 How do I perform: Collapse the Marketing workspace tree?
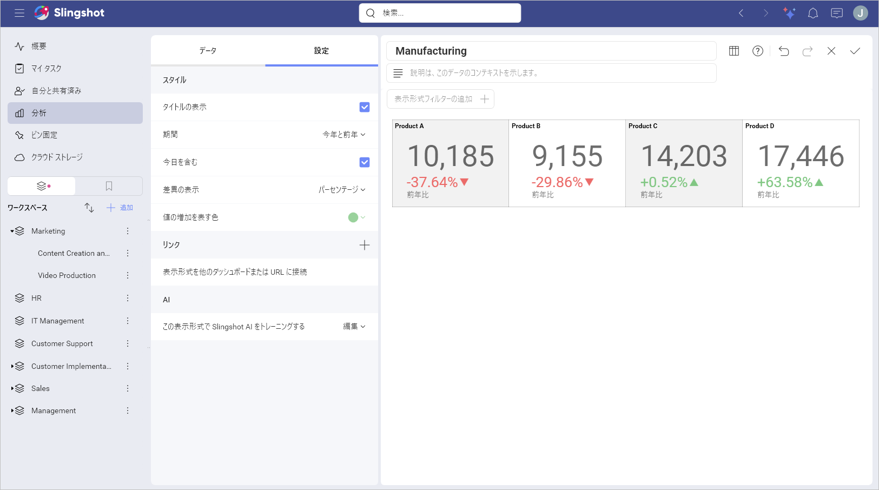12,231
